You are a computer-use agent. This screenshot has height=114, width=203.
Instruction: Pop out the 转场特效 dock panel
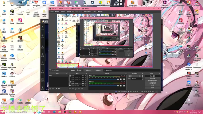click(x=143, y=73)
